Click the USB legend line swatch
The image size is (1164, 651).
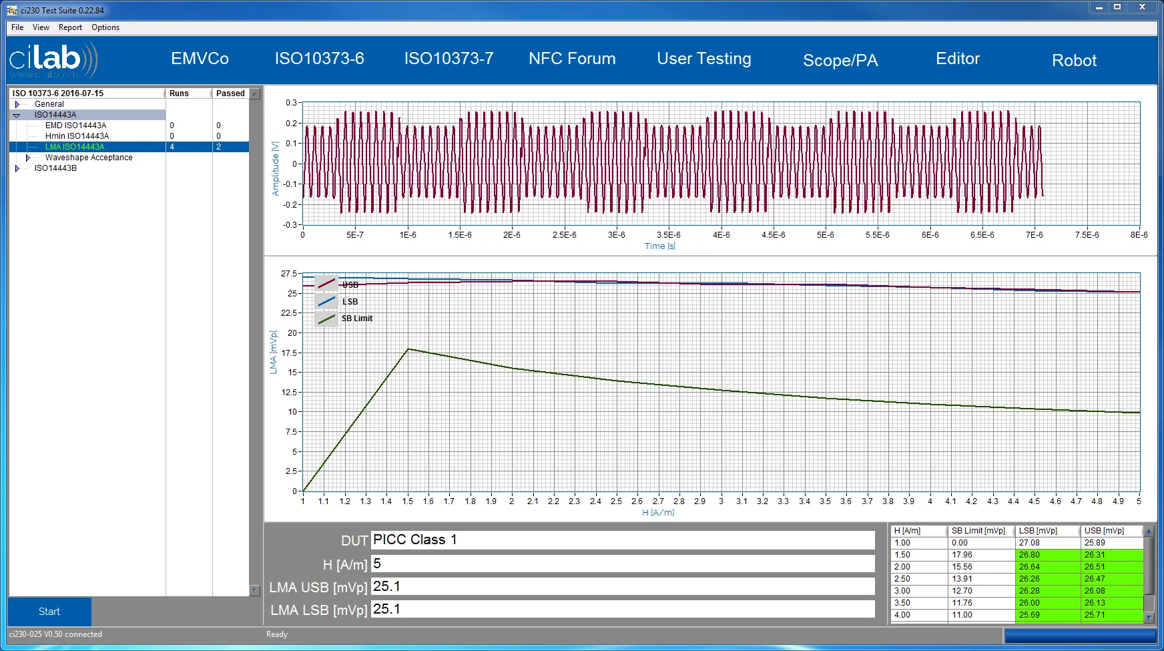[326, 284]
